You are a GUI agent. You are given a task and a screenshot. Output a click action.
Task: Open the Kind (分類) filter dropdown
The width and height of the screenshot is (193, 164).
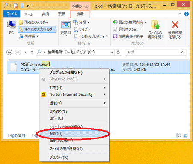point(81,23)
